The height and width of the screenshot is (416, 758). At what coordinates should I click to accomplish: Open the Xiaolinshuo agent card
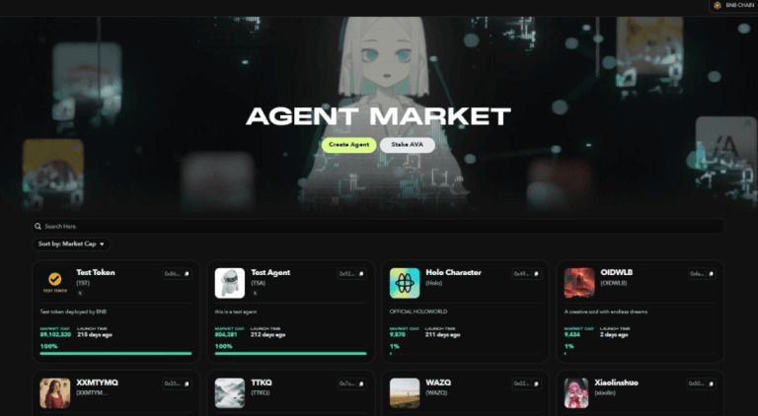(640, 393)
